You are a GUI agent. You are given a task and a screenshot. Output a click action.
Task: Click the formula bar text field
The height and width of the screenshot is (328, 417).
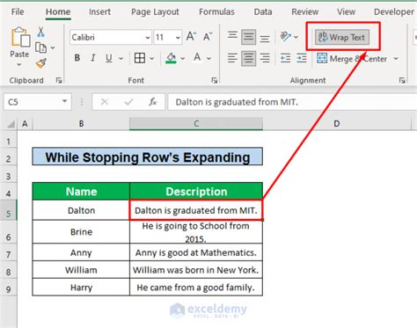[292, 102]
